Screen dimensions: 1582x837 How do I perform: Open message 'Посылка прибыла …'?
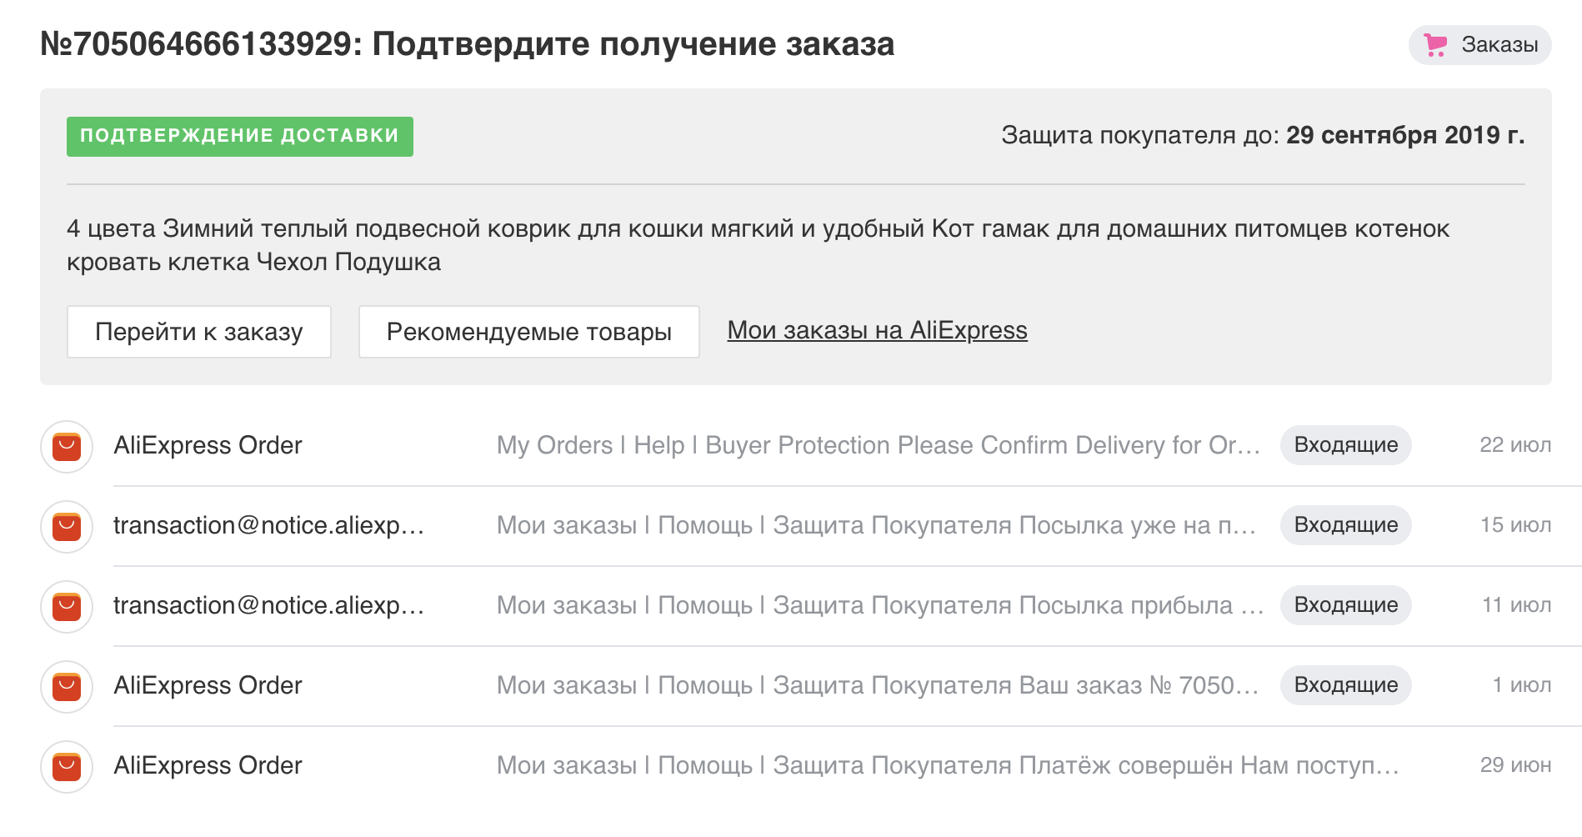[x=880, y=605]
